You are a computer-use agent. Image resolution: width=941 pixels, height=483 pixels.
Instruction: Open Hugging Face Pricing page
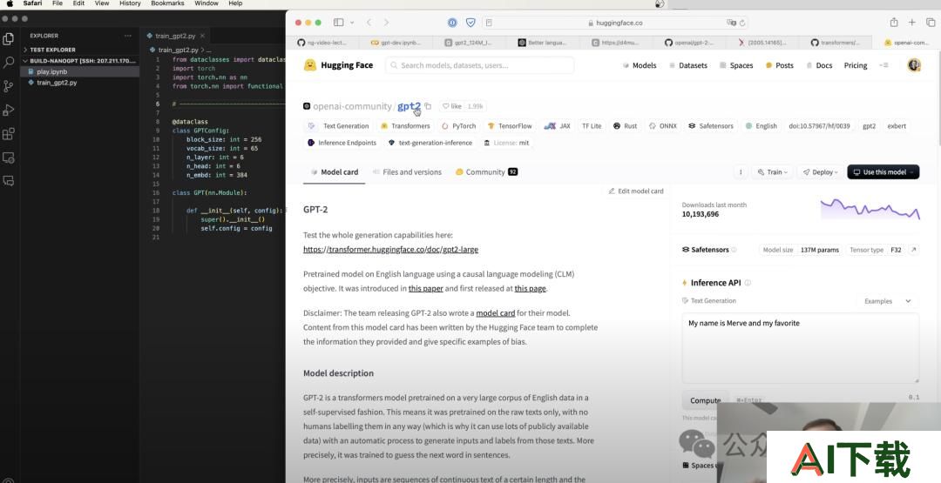click(x=856, y=65)
